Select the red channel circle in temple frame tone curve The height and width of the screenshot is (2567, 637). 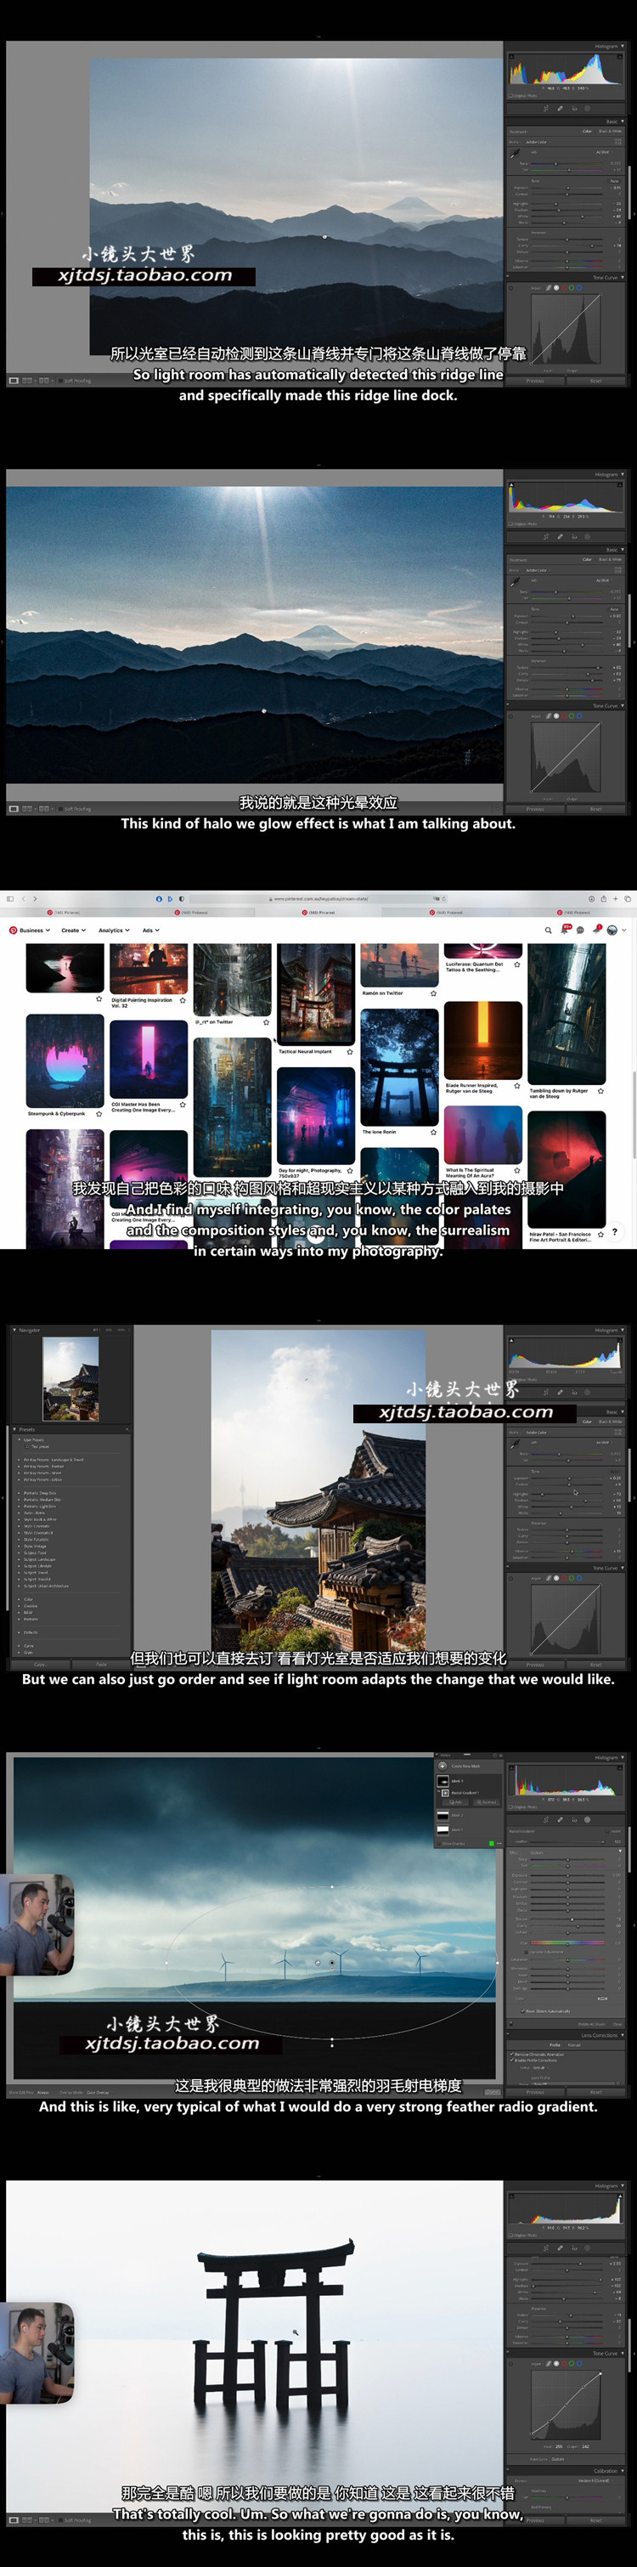pyautogui.click(x=566, y=1579)
